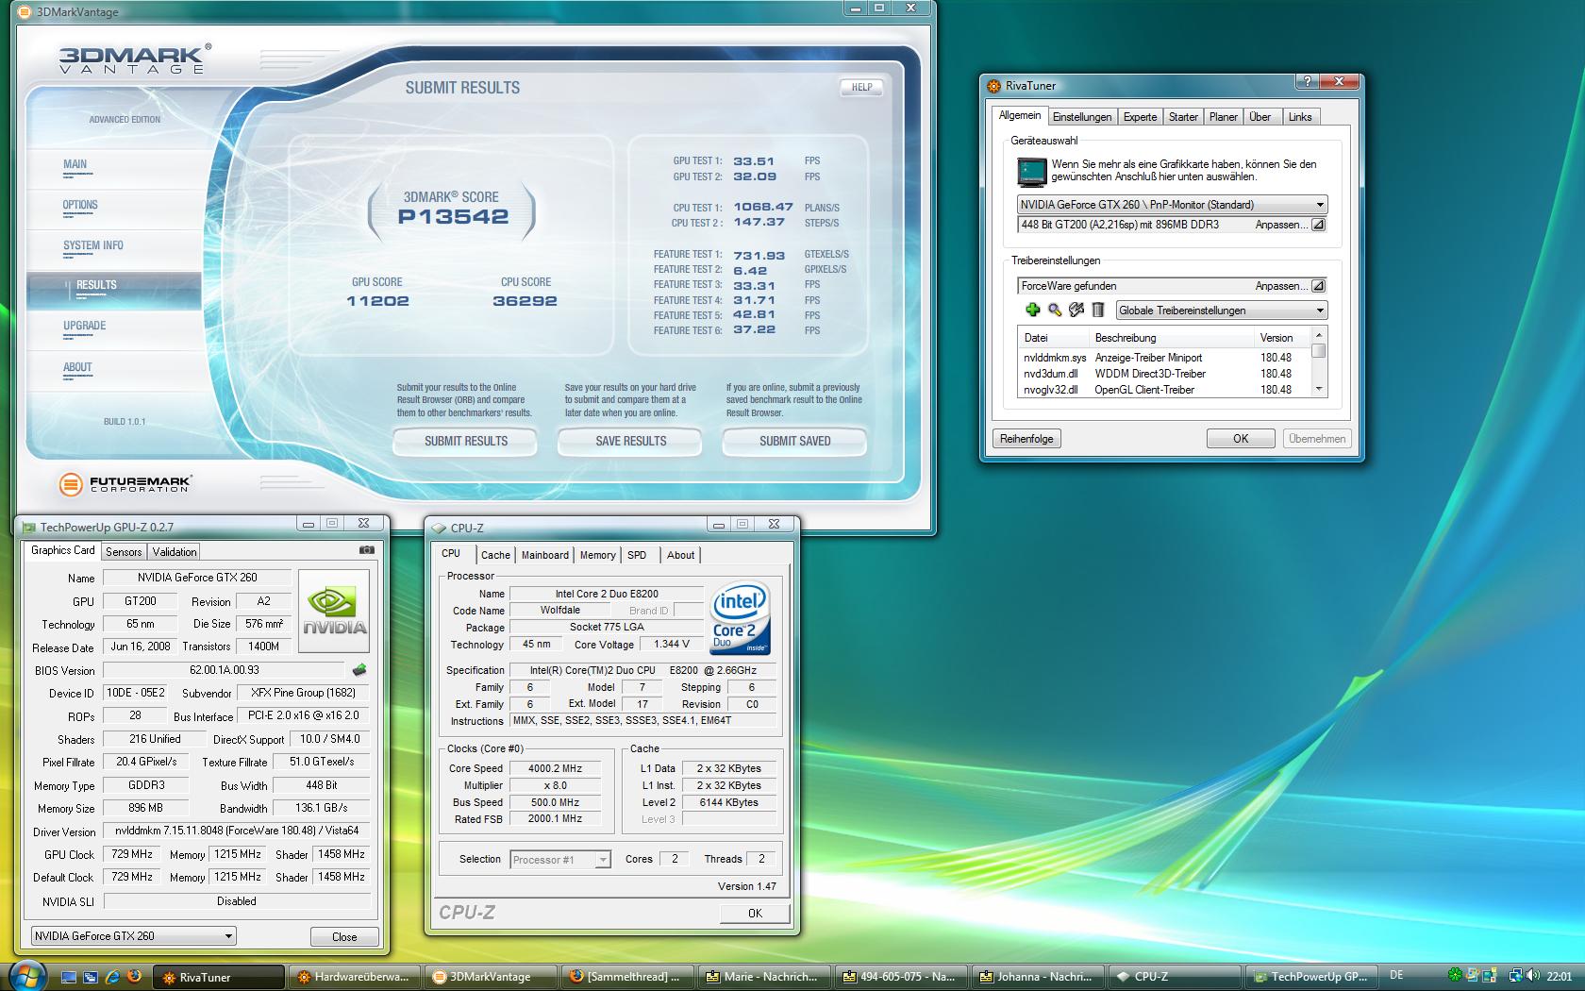Open the NVIDIA GeForce GTX 260 dropdown in GPU-Z

point(133,935)
